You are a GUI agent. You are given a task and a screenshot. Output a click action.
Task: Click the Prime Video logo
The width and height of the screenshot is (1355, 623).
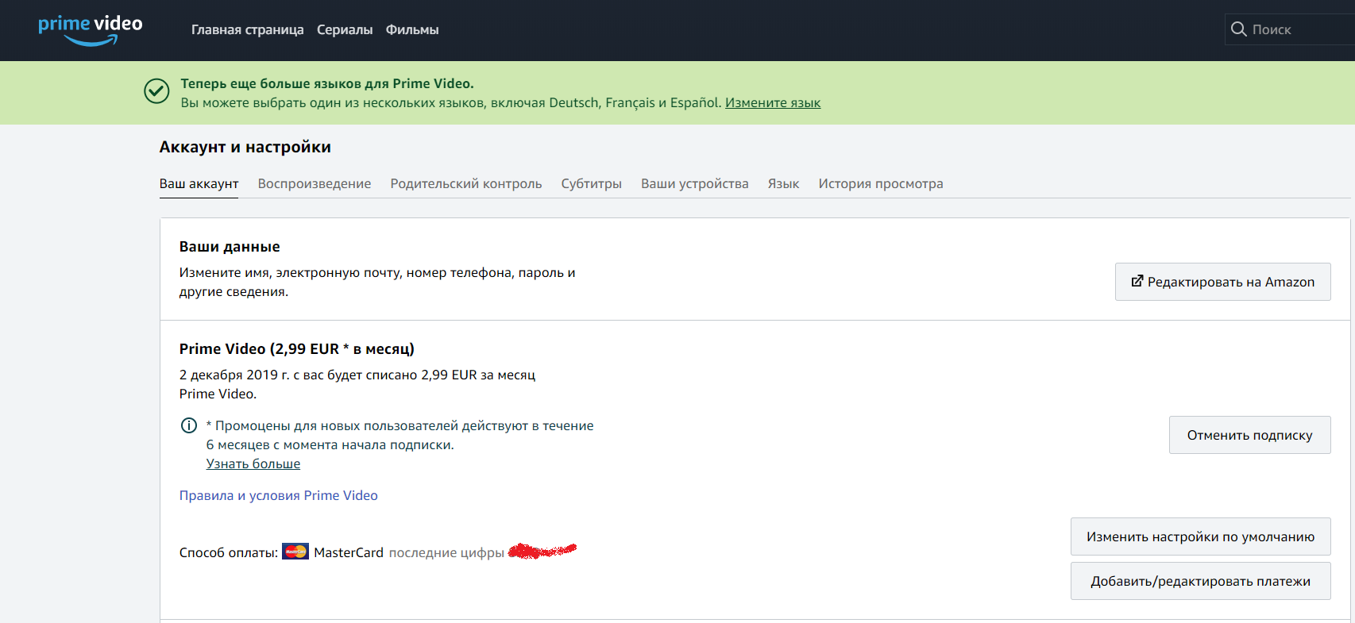[91, 29]
